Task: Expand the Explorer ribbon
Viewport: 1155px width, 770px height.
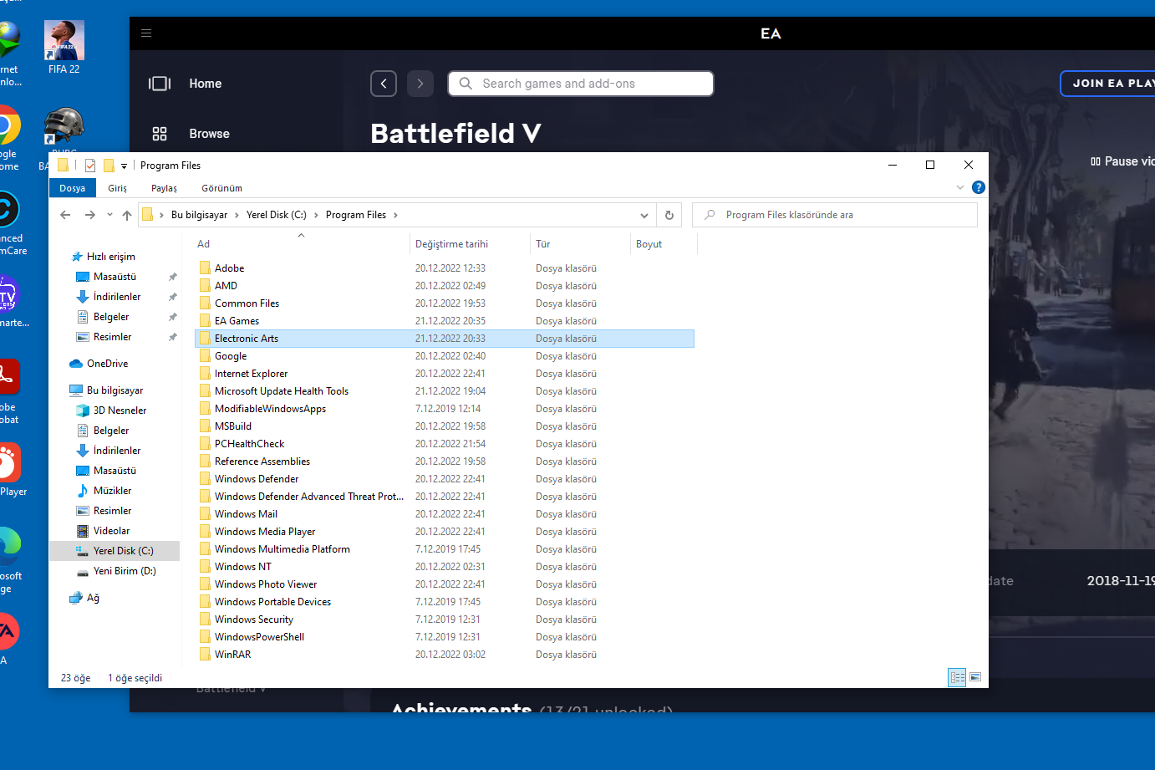Action: point(960,187)
